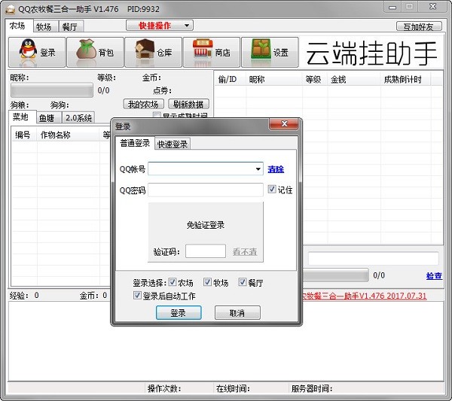Switch to the 农场 main tab

(x=17, y=26)
